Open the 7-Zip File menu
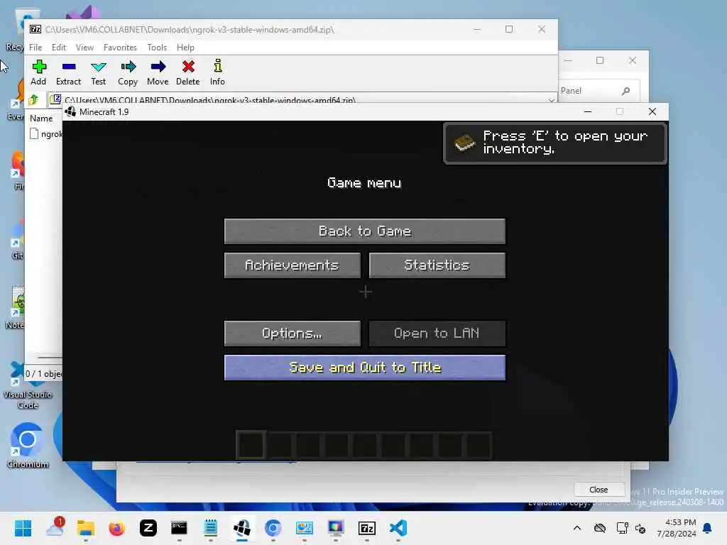 point(35,48)
